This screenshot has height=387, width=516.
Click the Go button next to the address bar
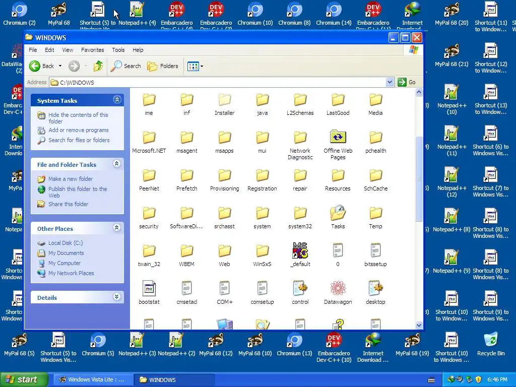point(407,82)
